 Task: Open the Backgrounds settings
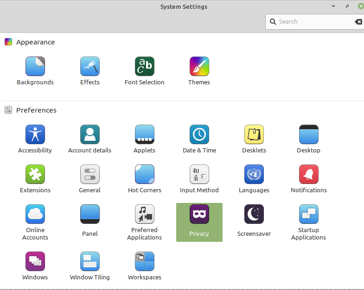pyautogui.click(x=35, y=67)
